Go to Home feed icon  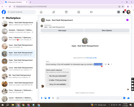click(x=41, y=12)
